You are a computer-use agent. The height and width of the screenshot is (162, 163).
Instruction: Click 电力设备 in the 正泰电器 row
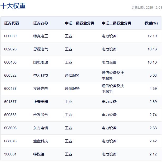[109, 102]
